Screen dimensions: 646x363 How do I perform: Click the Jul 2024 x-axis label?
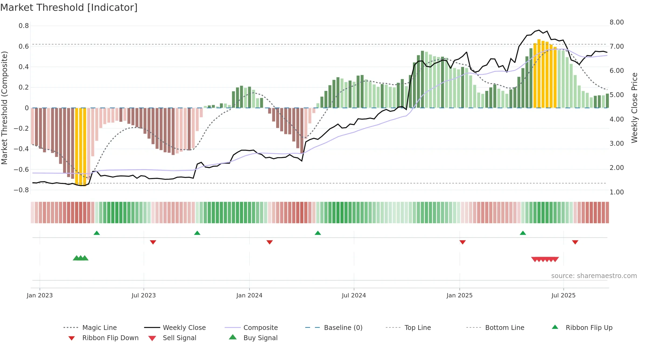click(x=354, y=295)
